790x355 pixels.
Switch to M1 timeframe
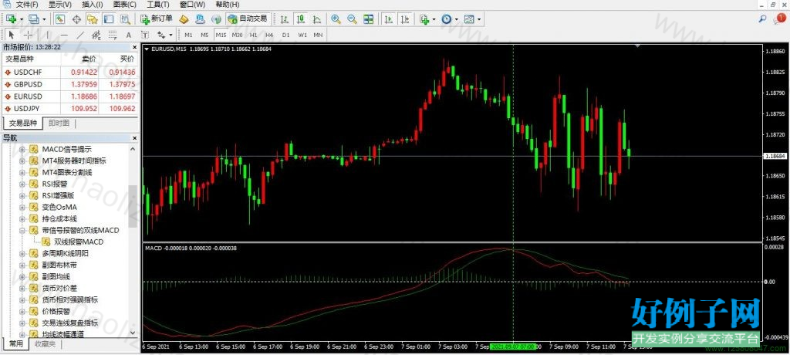(188, 35)
